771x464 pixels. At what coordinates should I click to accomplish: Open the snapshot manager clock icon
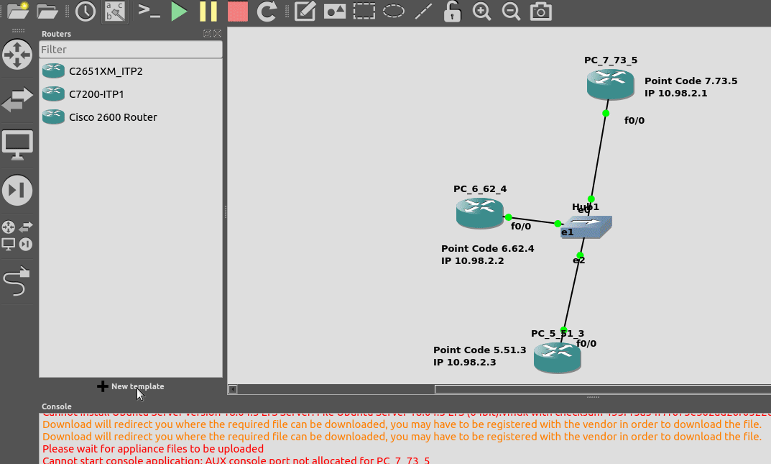click(x=86, y=12)
